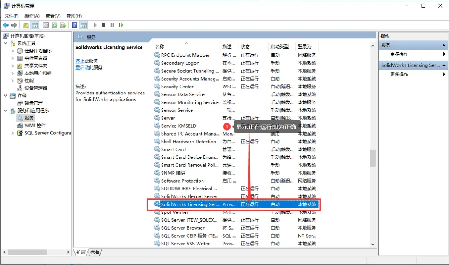This screenshot has width=449, height=265.
Task: Open the 操作(A) menu
Action: point(32,16)
